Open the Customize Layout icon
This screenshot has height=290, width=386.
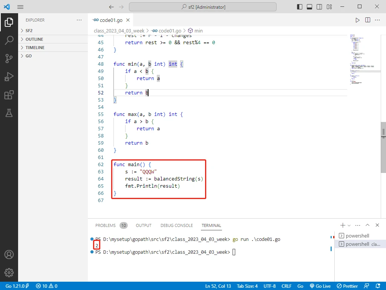click(x=329, y=7)
